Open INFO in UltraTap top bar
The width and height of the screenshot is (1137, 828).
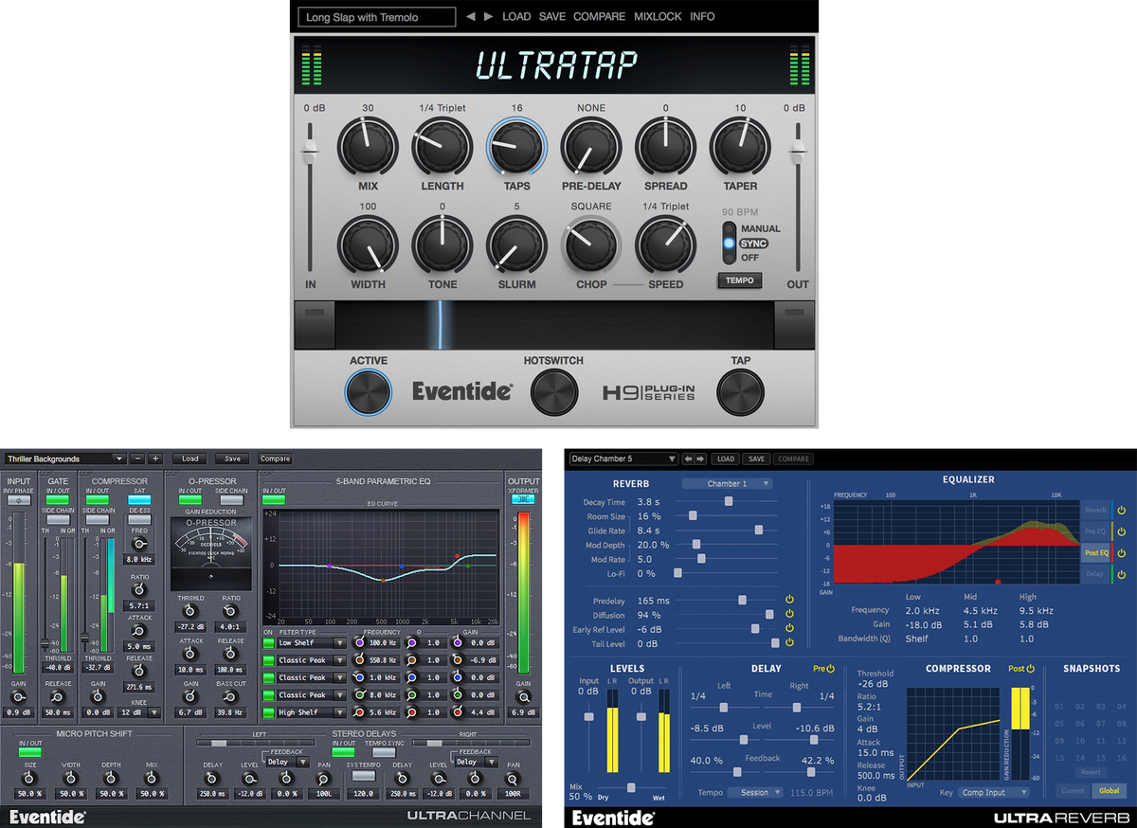tap(702, 17)
